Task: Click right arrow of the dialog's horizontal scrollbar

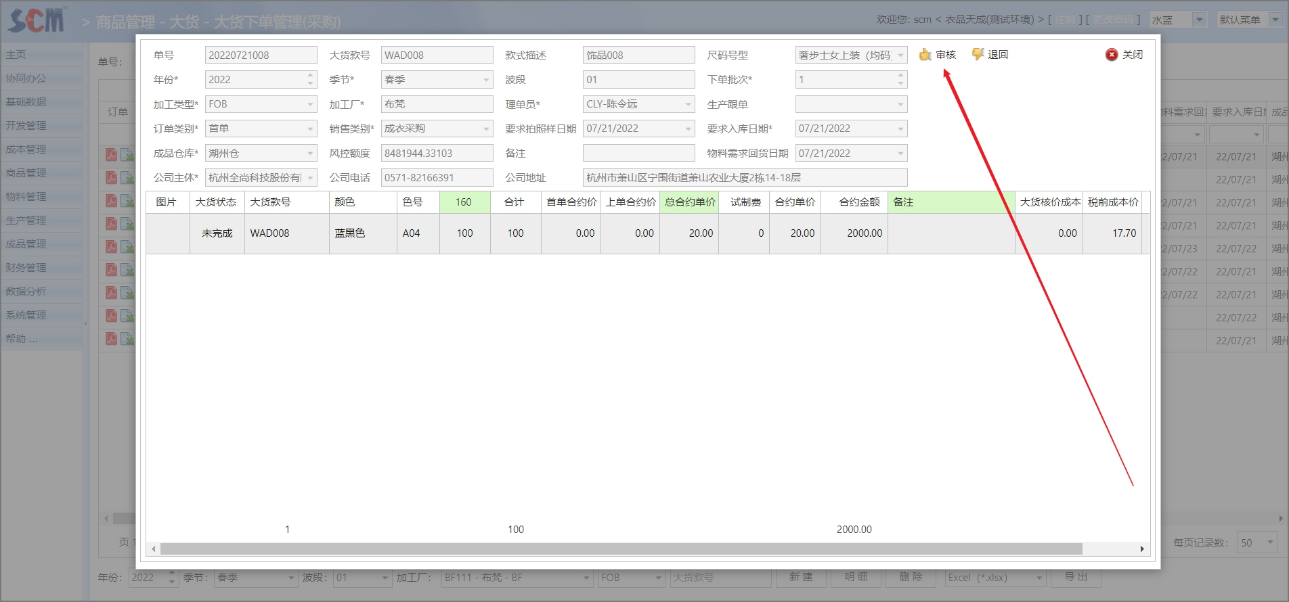Action: (x=1142, y=549)
